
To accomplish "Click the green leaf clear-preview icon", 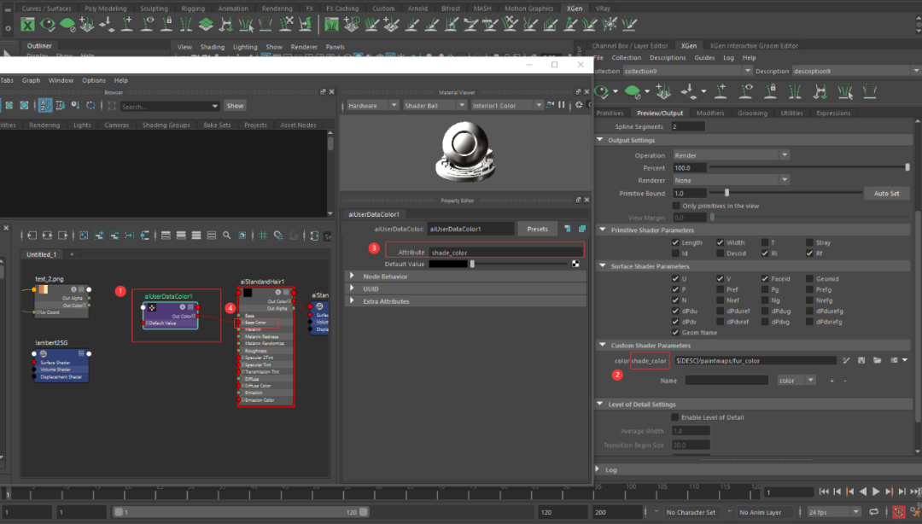I will point(632,91).
